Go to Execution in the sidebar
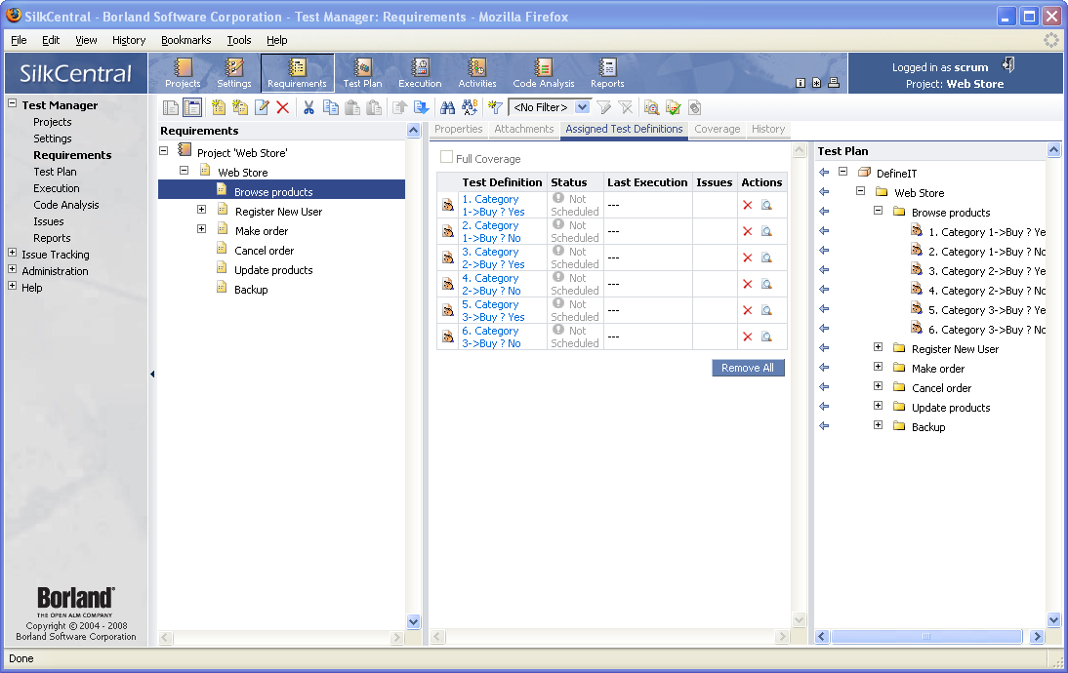The width and height of the screenshot is (1068, 673). click(x=57, y=188)
